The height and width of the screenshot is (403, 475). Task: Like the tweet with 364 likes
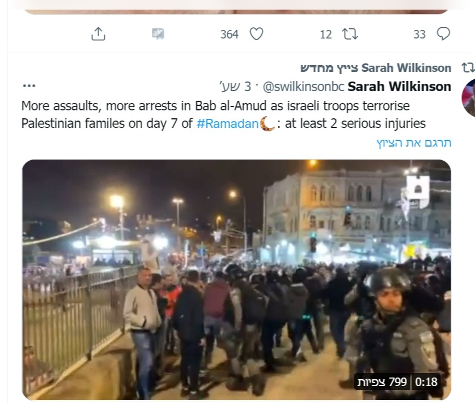pyautogui.click(x=256, y=34)
